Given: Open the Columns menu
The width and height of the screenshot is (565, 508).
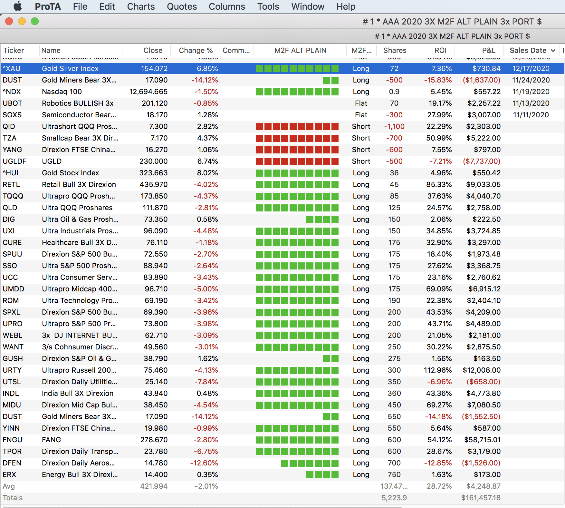Looking at the screenshot, I should [x=227, y=6].
